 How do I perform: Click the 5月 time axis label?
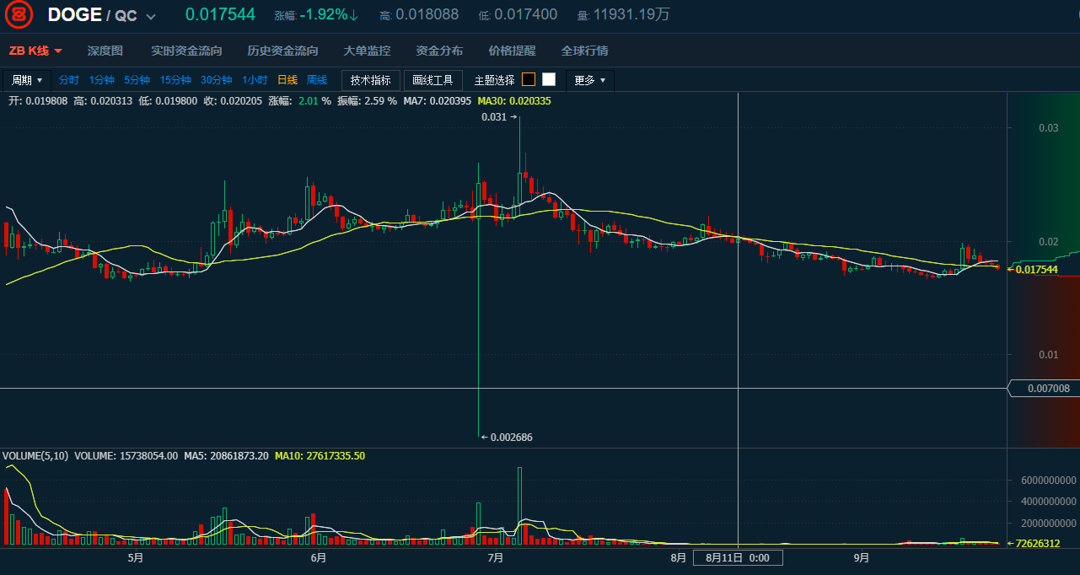click(x=135, y=557)
